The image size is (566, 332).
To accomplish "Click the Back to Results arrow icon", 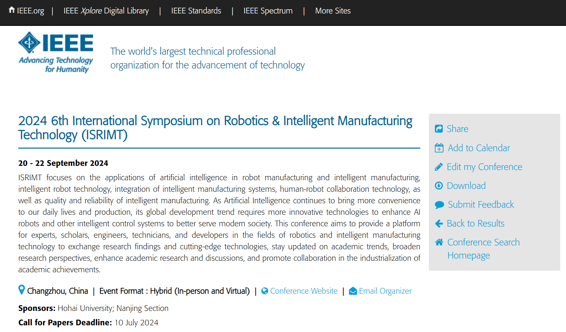I will 439,223.
